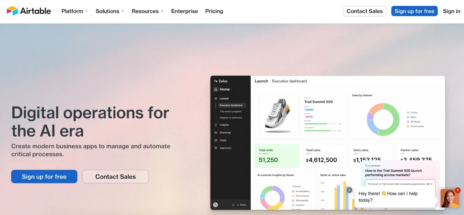
Task: Click the AI customer insights donut chart
Action: pyautogui.click(x=272, y=198)
